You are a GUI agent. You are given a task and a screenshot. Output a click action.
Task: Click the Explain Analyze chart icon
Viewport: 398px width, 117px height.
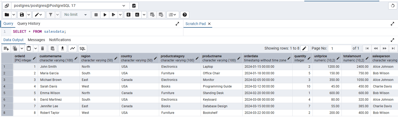pyautogui.click(x=137, y=15)
